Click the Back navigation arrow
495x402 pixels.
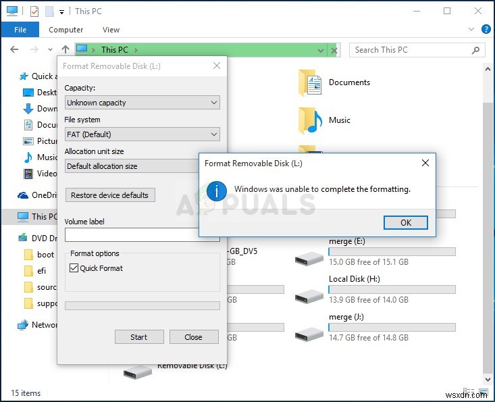coord(14,49)
